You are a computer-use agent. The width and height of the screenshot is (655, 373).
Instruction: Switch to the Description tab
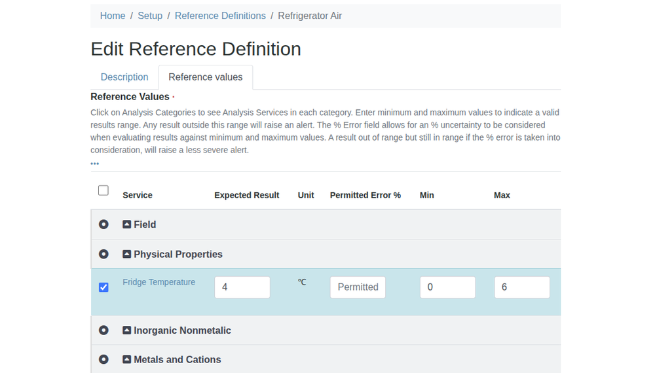point(124,77)
